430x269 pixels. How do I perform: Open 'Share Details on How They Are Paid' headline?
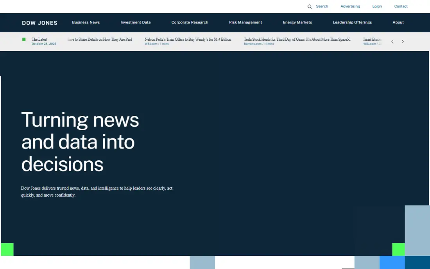pyautogui.click(x=100, y=39)
